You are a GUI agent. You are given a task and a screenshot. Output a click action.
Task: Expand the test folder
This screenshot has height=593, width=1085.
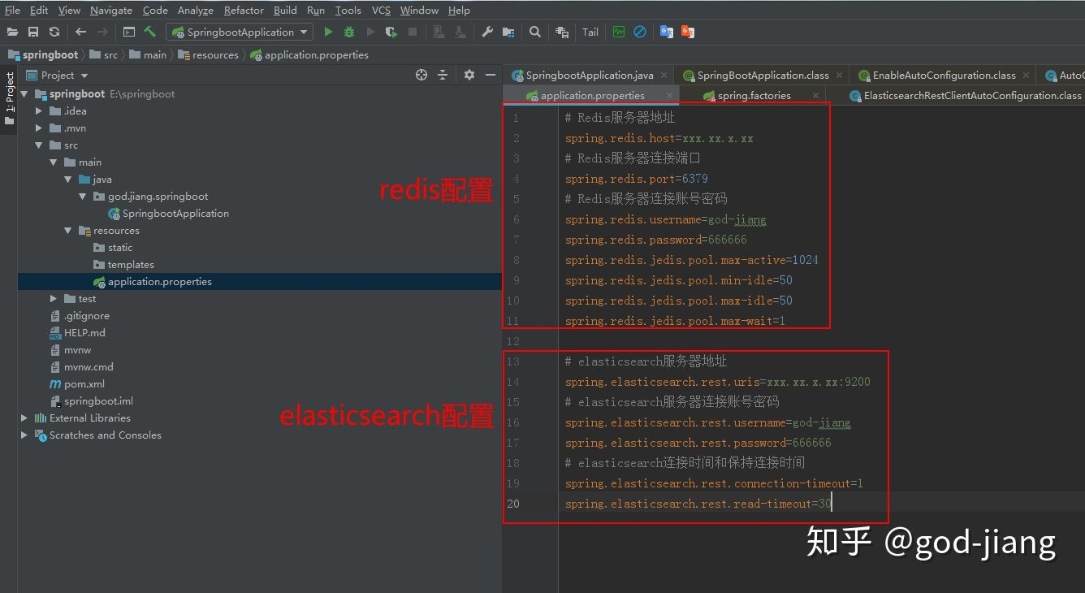(x=54, y=299)
